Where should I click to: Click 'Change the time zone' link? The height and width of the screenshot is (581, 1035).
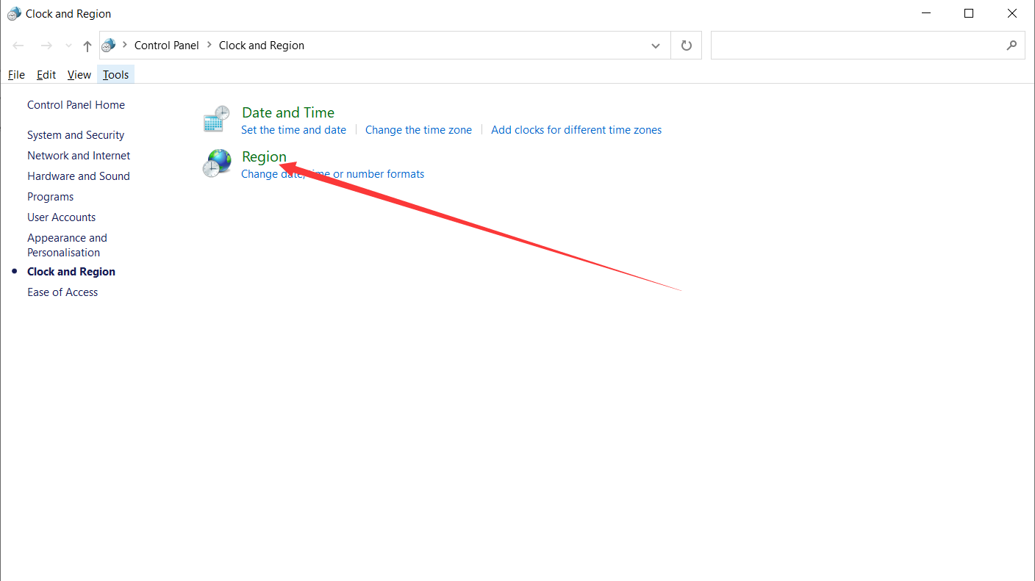418,130
